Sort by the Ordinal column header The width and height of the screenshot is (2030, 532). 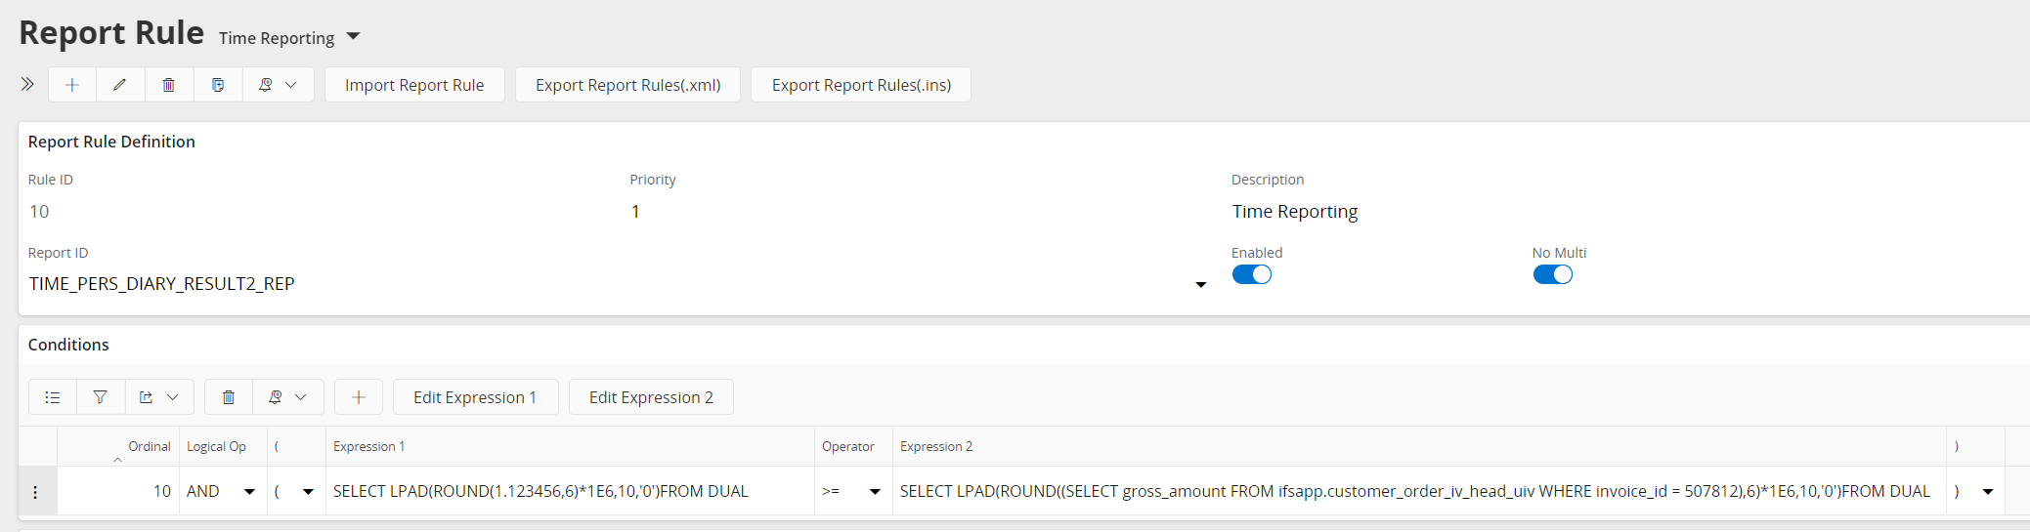tap(149, 446)
